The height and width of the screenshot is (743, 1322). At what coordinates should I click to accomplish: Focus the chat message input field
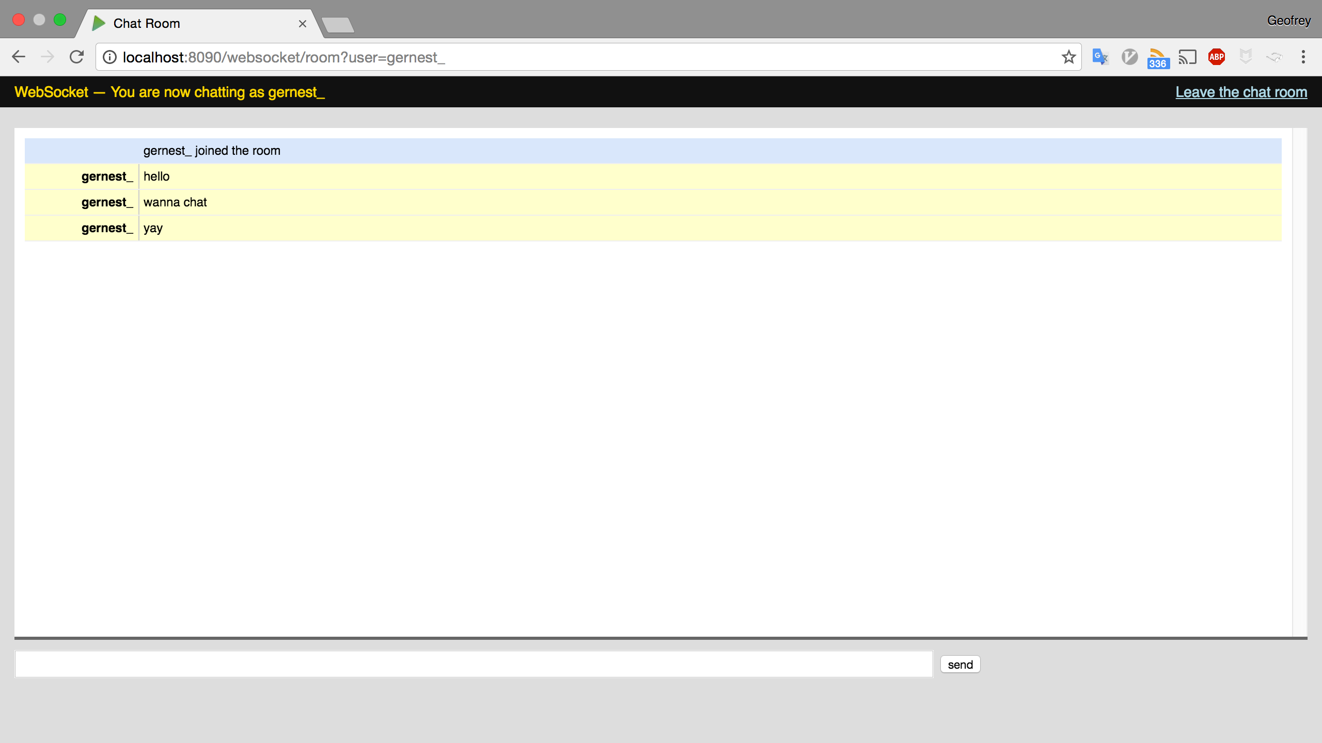(x=474, y=664)
